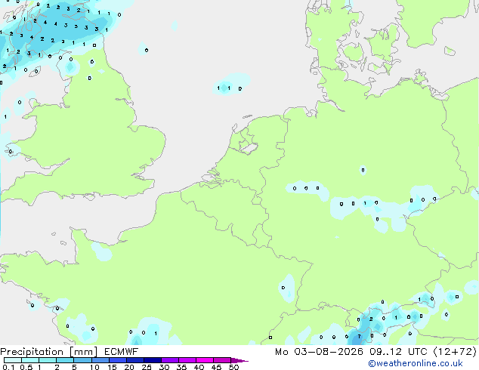Click the '7' precipitation value on the map
This screenshot has width=479, height=370.
click(x=360, y=337)
